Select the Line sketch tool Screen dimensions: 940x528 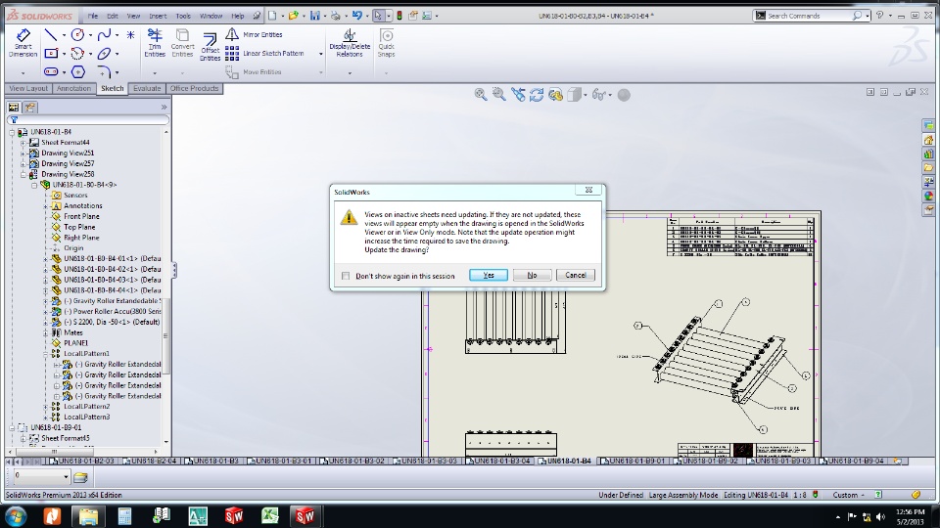51,35
